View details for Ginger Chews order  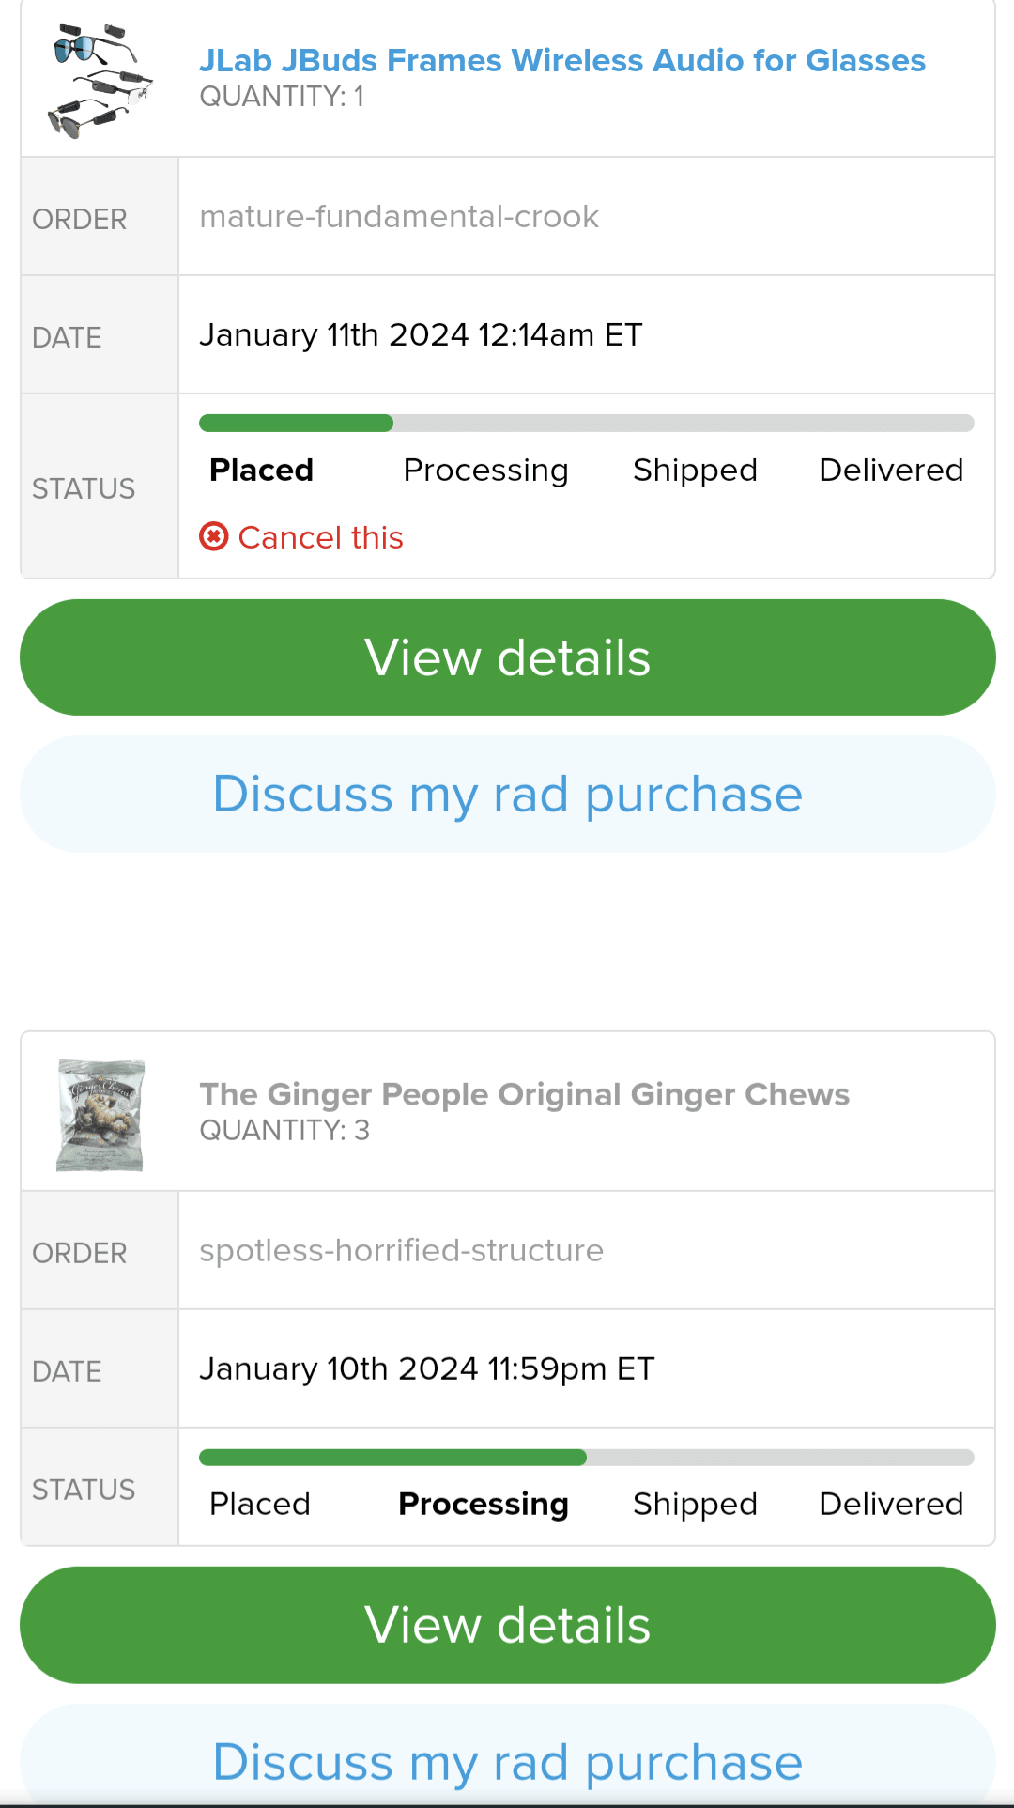pyautogui.click(x=507, y=1625)
